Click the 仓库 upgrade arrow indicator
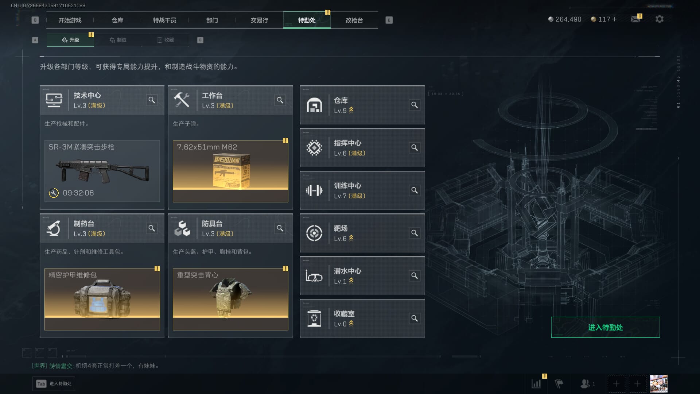Image resolution: width=700 pixels, height=394 pixels. pos(351,110)
